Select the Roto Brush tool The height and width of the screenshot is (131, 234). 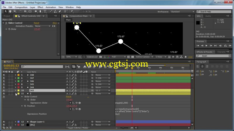[x=66, y=11]
